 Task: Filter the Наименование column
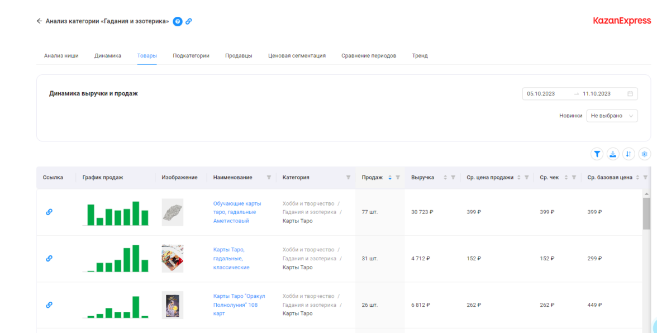[x=269, y=178]
